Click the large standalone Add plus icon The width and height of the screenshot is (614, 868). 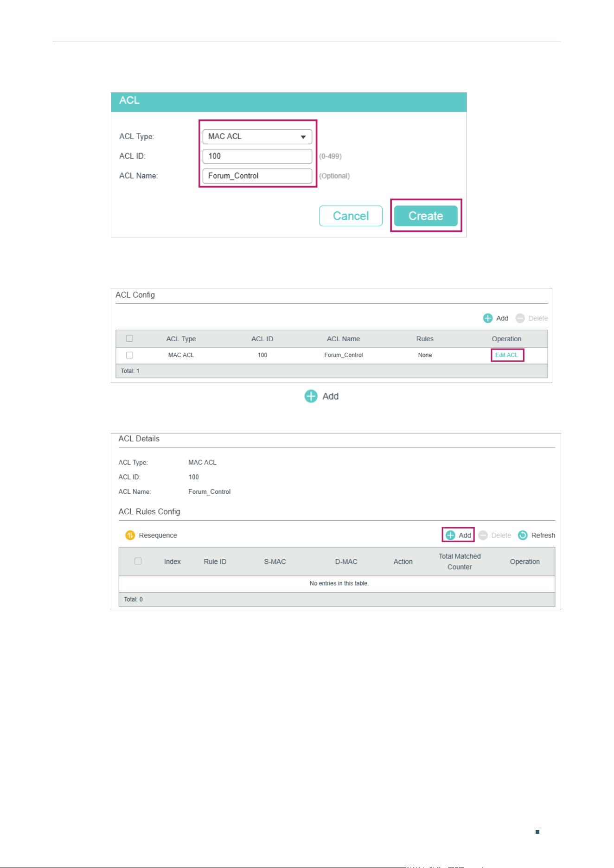click(x=311, y=396)
